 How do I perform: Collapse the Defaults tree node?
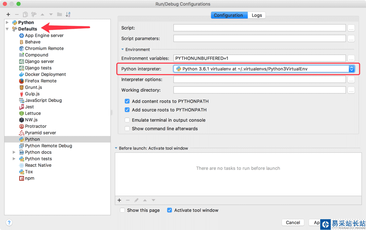7,29
